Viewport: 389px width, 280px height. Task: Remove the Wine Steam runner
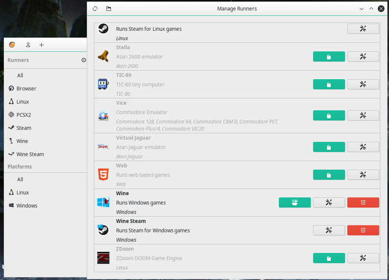pos(363,230)
